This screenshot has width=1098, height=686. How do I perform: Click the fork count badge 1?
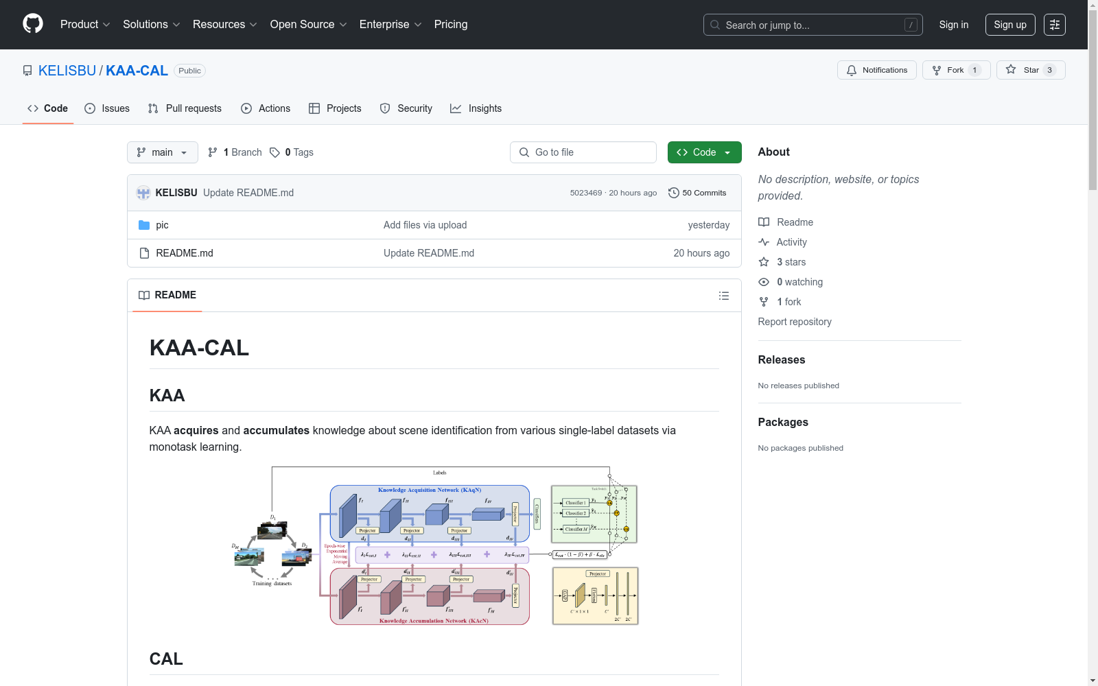pos(974,70)
